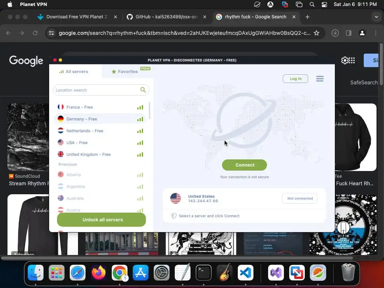Click the Unlock all servers button
Image resolution: width=384 pixels, height=288 pixels.
[101, 220]
